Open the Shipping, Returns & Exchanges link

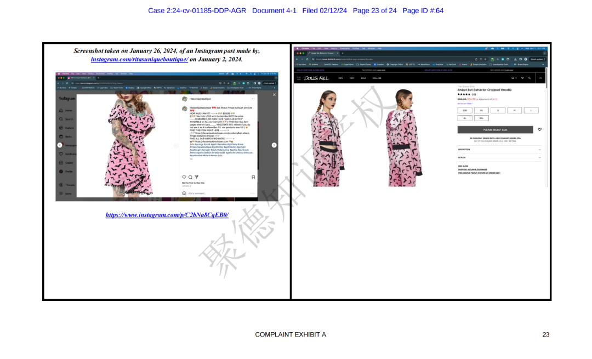pyautogui.click(x=473, y=169)
